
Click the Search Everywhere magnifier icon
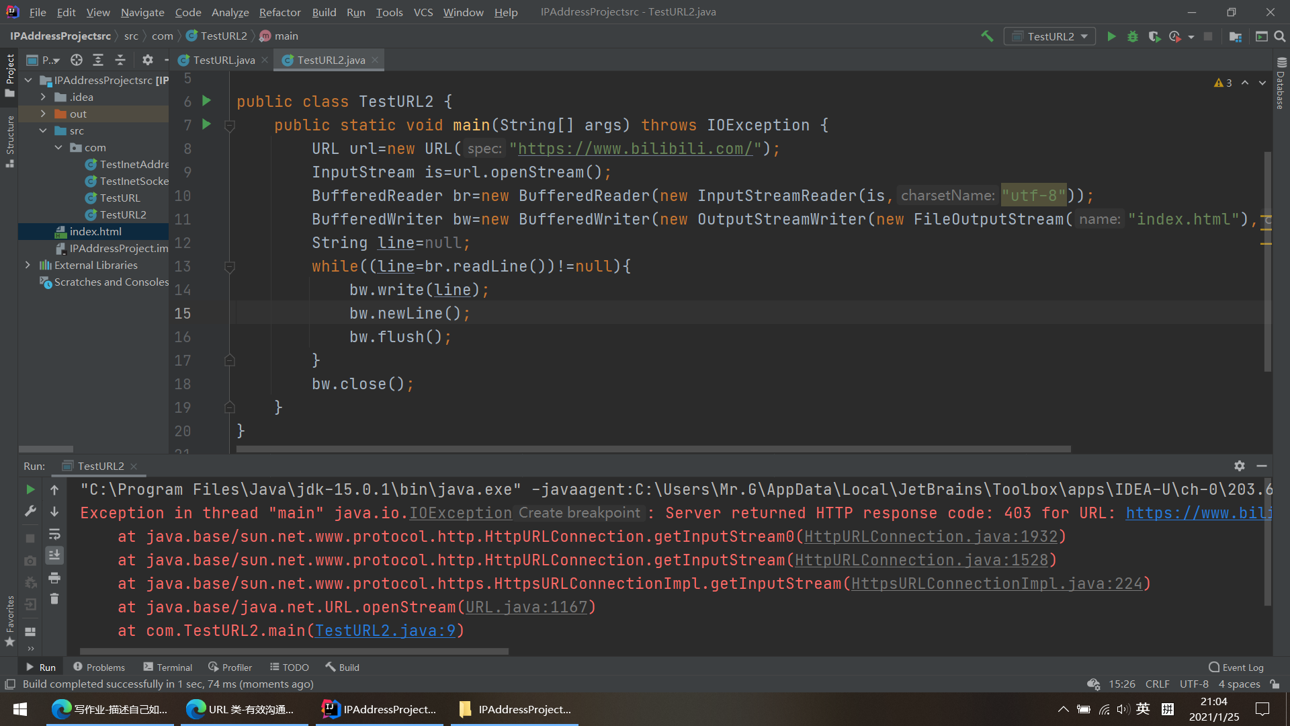[x=1280, y=36]
